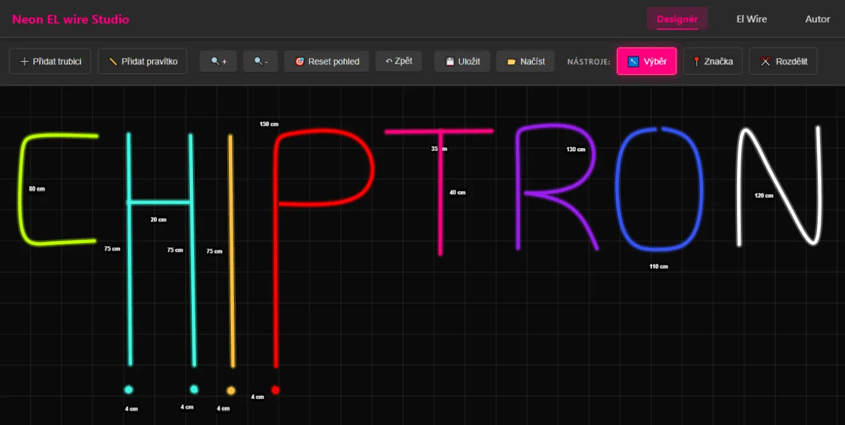Click the Přidat trubici button
This screenshot has height=425, width=845.
click(50, 61)
